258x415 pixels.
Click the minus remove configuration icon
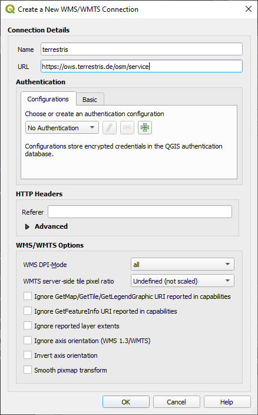pyautogui.click(x=127, y=127)
